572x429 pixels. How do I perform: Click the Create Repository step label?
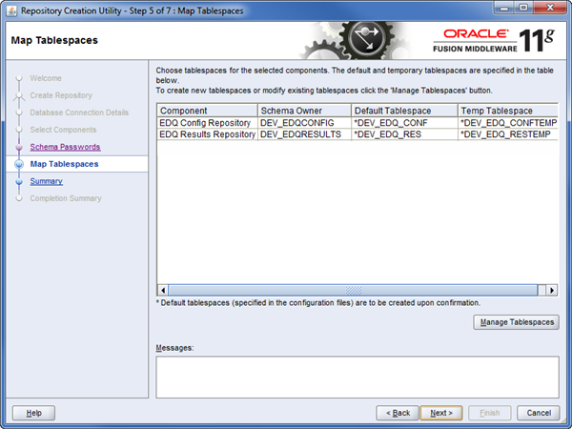pyautogui.click(x=61, y=95)
